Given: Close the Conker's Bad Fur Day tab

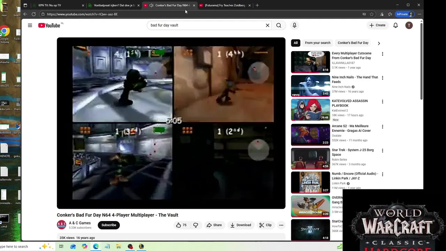Looking at the screenshot, I should (x=194, y=5).
